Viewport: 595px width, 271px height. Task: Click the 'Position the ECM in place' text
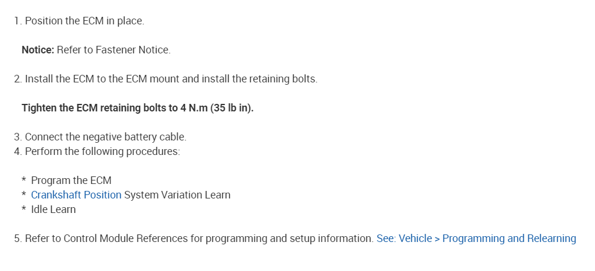click(84, 21)
